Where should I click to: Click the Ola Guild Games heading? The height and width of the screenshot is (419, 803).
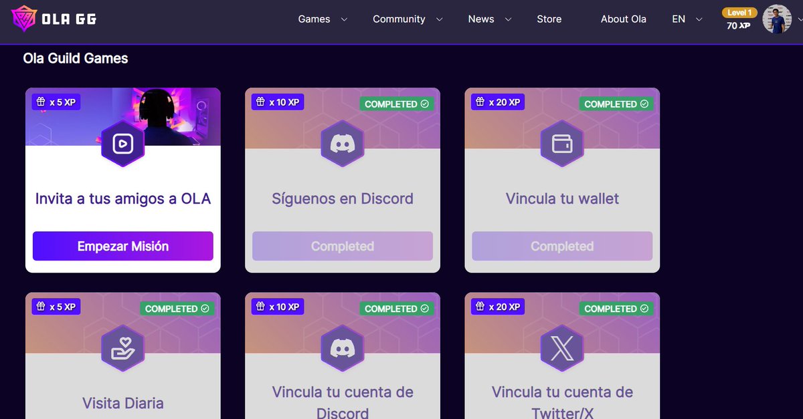[76, 58]
